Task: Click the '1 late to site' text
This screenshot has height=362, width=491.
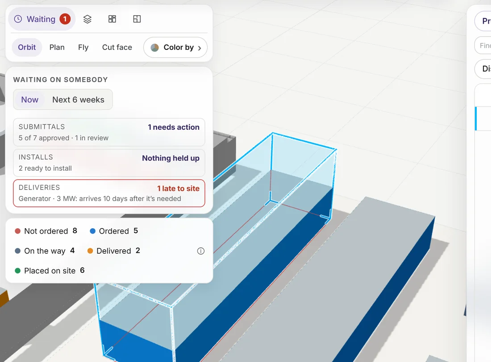Action: pos(178,188)
